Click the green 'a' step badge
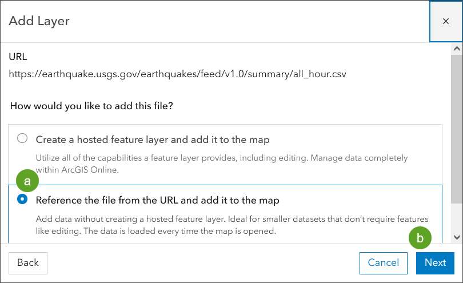The width and height of the screenshot is (463, 283). pos(27,181)
